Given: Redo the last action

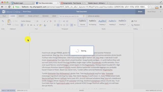Looking at the screenshot, I should (x=3, y=25).
